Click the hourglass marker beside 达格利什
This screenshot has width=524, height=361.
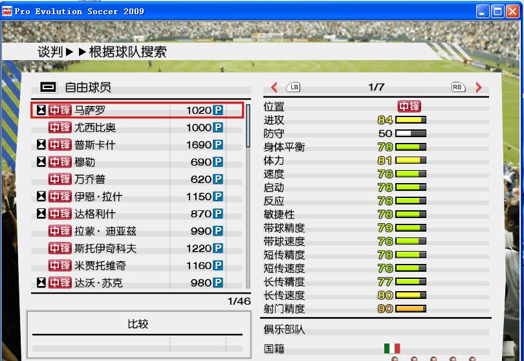click(x=41, y=213)
